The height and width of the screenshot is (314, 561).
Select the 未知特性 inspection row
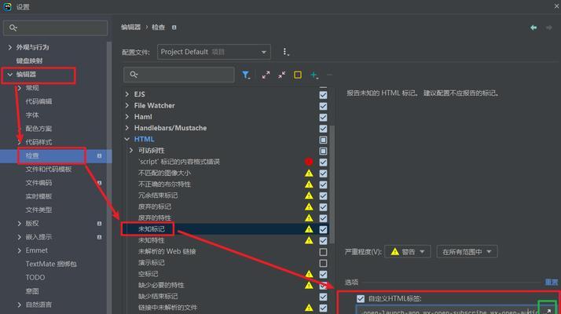[227, 240]
